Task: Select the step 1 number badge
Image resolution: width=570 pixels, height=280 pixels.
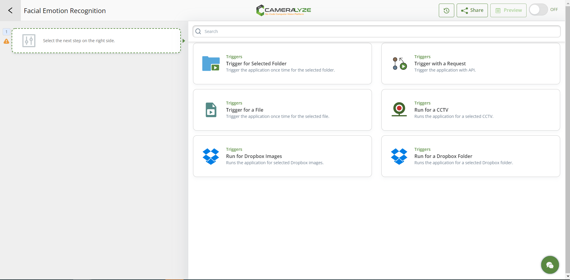Action: click(6, 32)
